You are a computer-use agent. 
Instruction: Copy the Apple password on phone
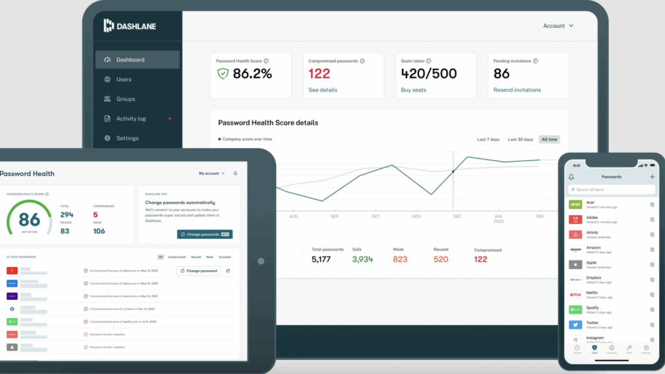652,265
